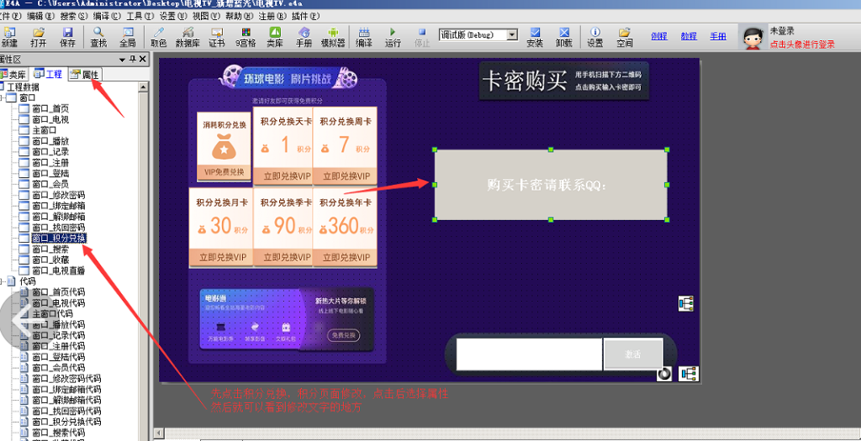The height and width of the screenshot is (441, 861).
Task: Open the 搜索(S) menu
Action: [x=74, y=16]
